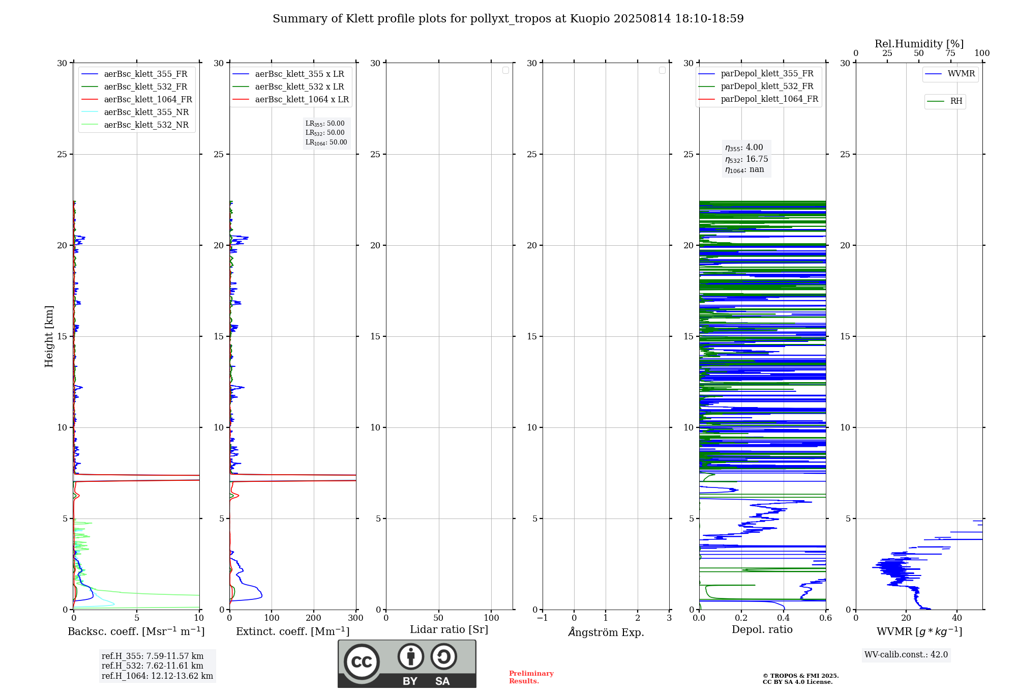
Task: Click the Height [km] axis label
Action: tap(49, 336)
